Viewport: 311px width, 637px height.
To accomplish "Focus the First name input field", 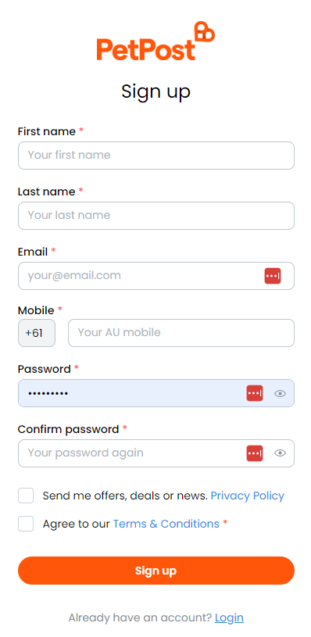I will click(156, 156).
